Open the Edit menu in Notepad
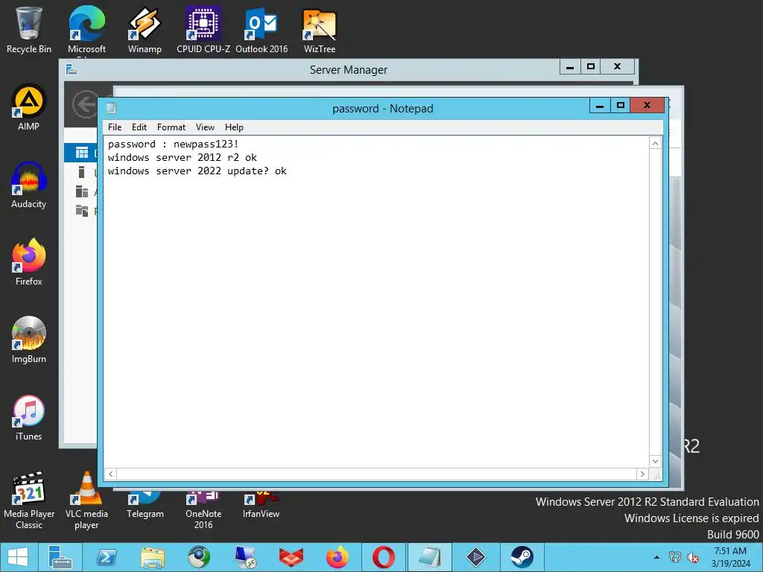Screen dimensions: 763x572 click(139, 127)
